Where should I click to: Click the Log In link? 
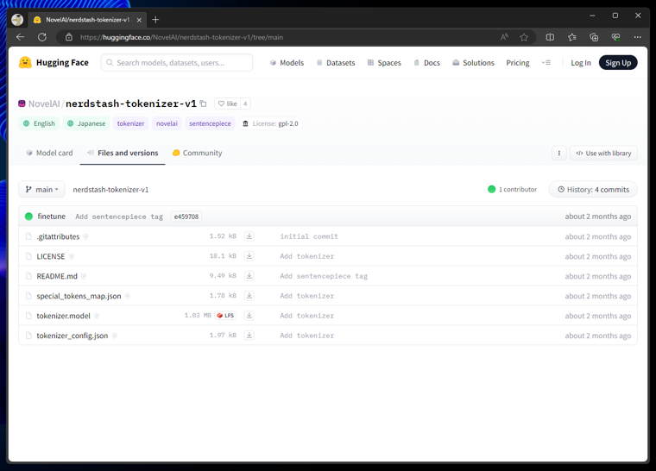(x=581, y=63)
